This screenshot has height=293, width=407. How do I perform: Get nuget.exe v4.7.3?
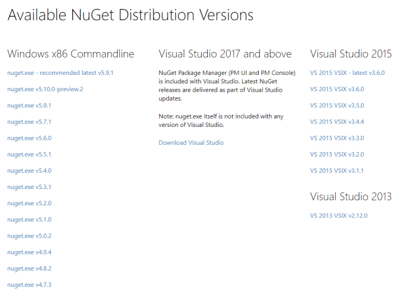[x=29, y=285]
